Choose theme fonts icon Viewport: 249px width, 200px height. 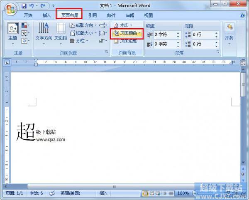coord(25,33)
